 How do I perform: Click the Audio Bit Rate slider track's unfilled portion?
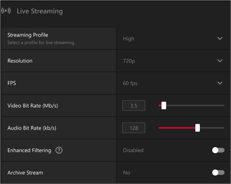pos(212,128)
